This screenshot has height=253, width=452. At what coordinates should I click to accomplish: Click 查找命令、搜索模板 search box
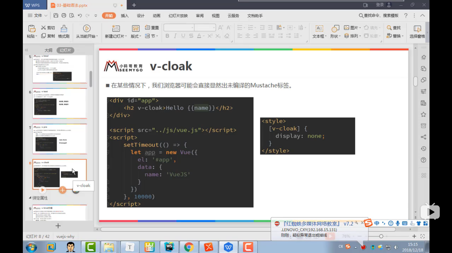[x=379, y=16]
